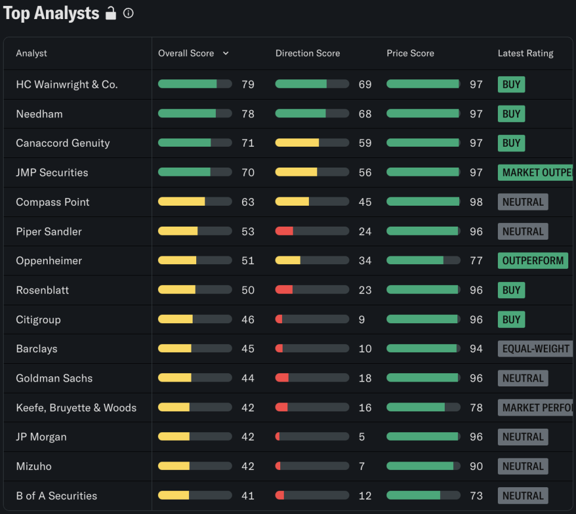Click Rosenblatt's BUY rating badge

tap(512, 290)
